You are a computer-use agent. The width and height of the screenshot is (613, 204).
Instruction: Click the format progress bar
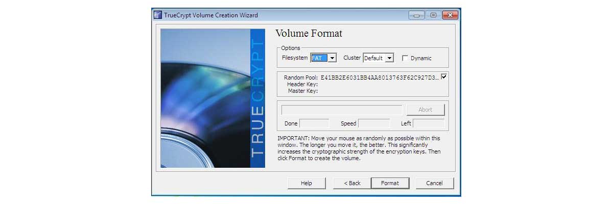pyautogui.click(x=342, y=110)
